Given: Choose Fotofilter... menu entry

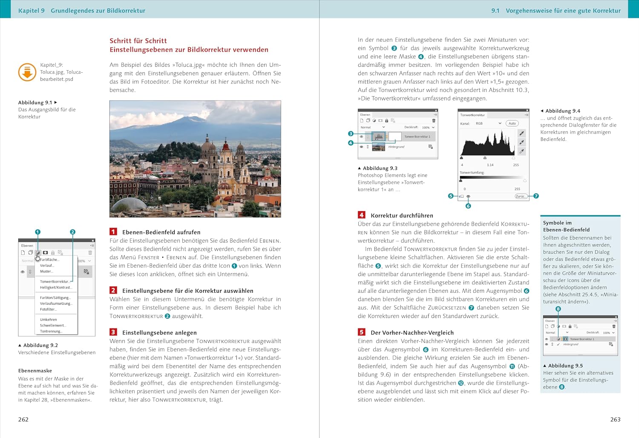Looking at the screenshot, I should [x=49, y=309].
